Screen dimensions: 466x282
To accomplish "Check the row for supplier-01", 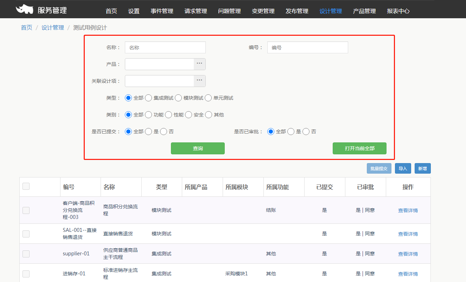I will 26,254.
